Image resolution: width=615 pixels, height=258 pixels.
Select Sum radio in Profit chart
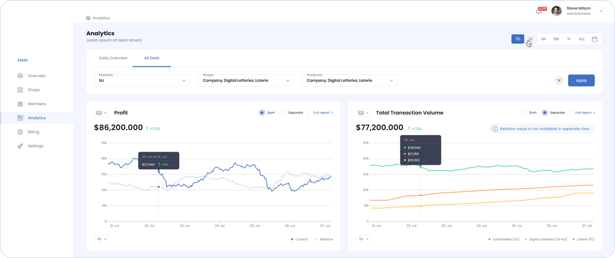262,113
